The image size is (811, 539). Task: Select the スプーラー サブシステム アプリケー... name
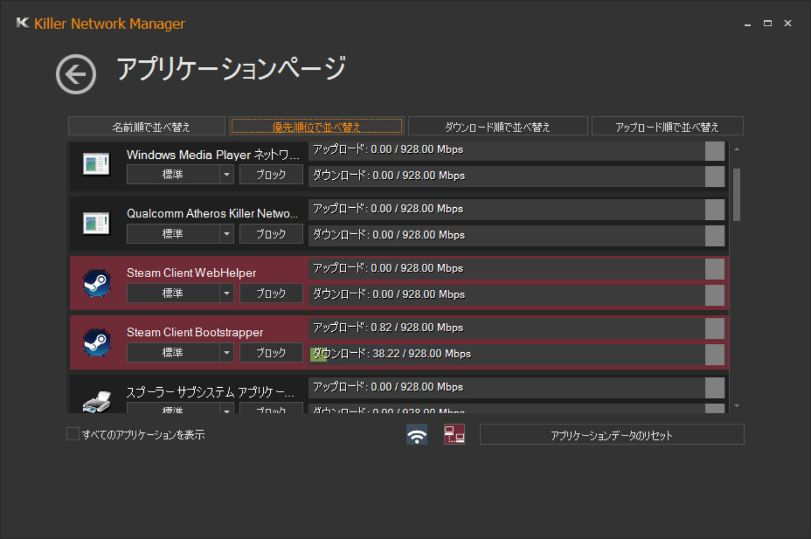coord(210,392)
